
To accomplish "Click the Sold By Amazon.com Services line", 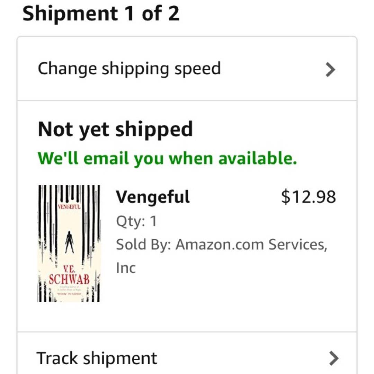I will [222, 245].
